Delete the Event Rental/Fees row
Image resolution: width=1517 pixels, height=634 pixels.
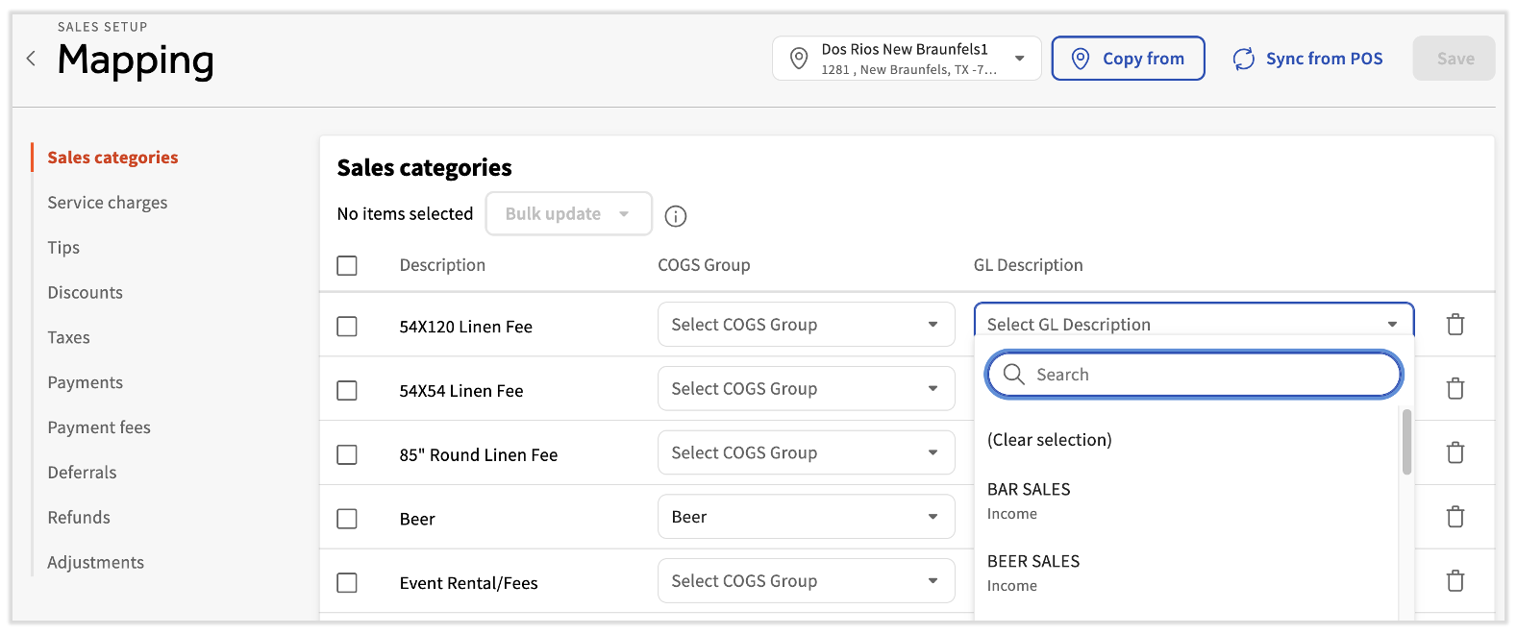pyautogui.click(x=1455, y=581)
